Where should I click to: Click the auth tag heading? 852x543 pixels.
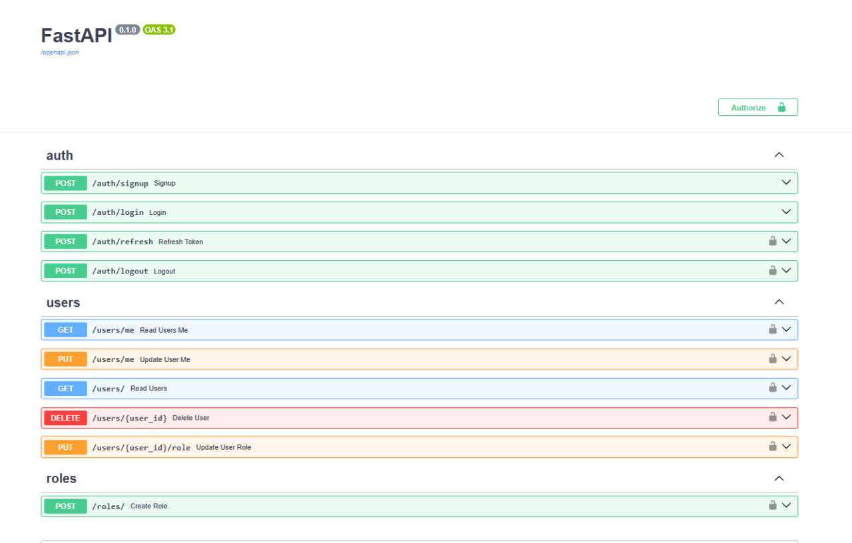[x=59, y=155]
